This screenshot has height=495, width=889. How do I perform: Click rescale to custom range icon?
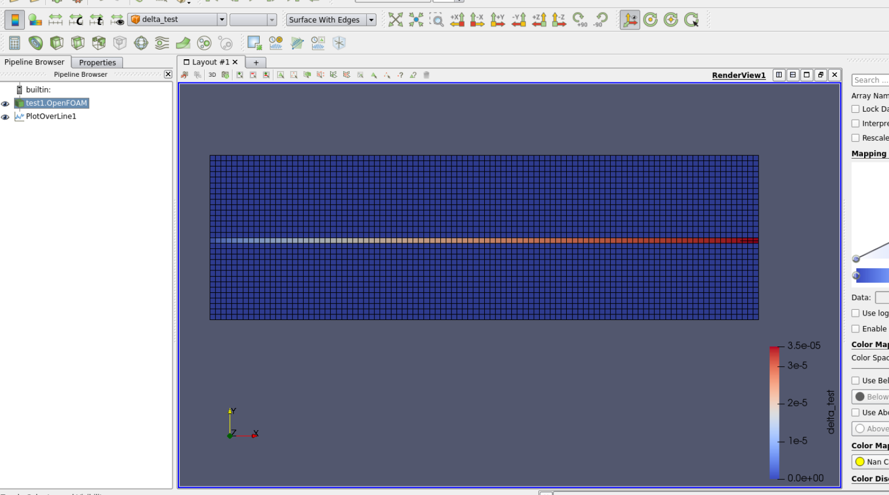[76, 20]
